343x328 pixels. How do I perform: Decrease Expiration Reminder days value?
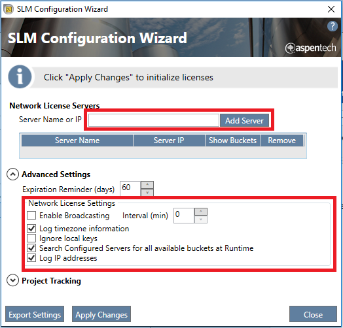click(147, 192)
